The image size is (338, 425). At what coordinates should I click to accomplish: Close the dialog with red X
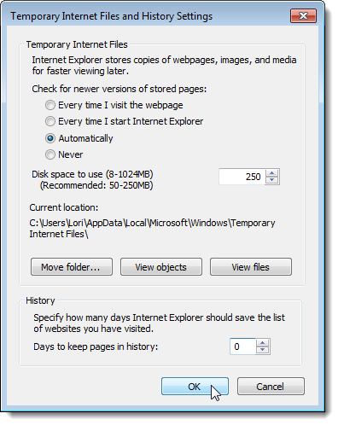(303, 15)
